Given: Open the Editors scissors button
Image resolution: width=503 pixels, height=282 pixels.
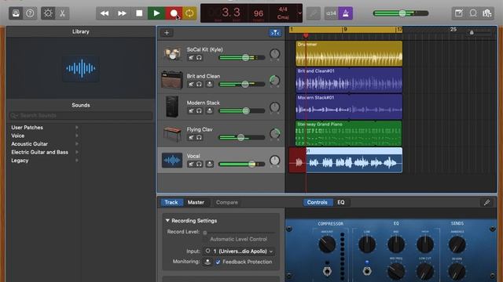Looking at the screenshot, I should (x=62, y=13).
